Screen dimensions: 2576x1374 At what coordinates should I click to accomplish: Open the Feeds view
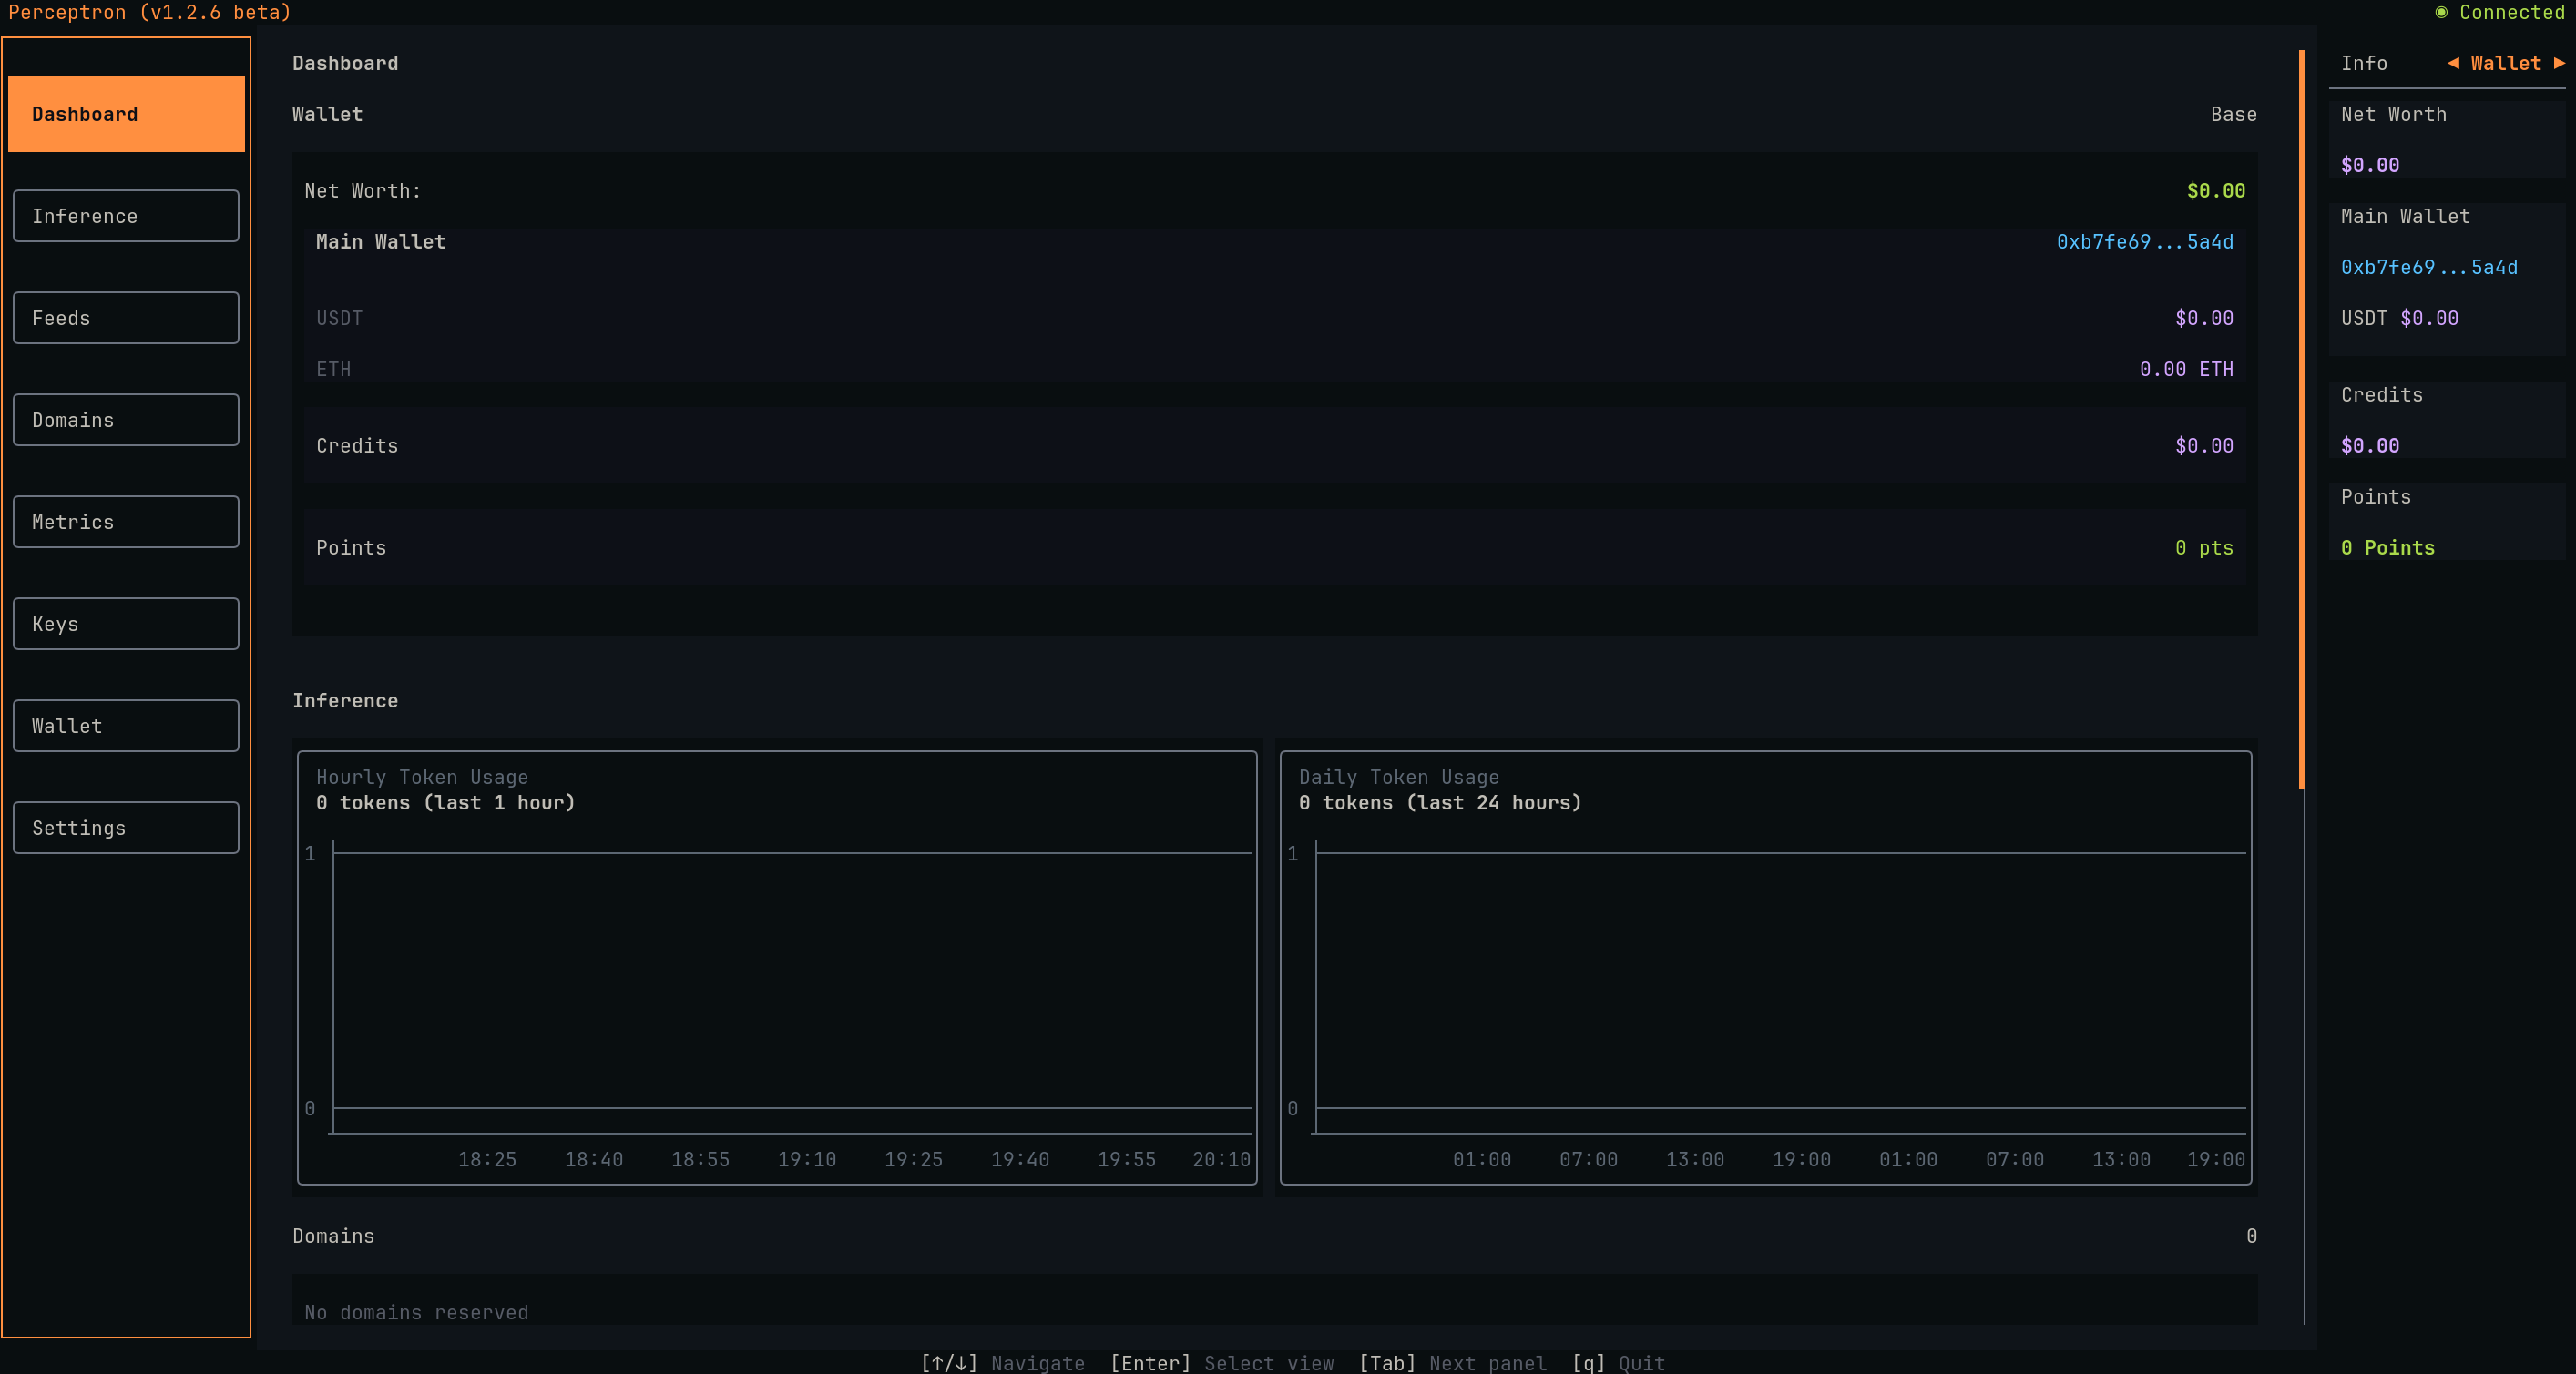[x=126, y=318]
